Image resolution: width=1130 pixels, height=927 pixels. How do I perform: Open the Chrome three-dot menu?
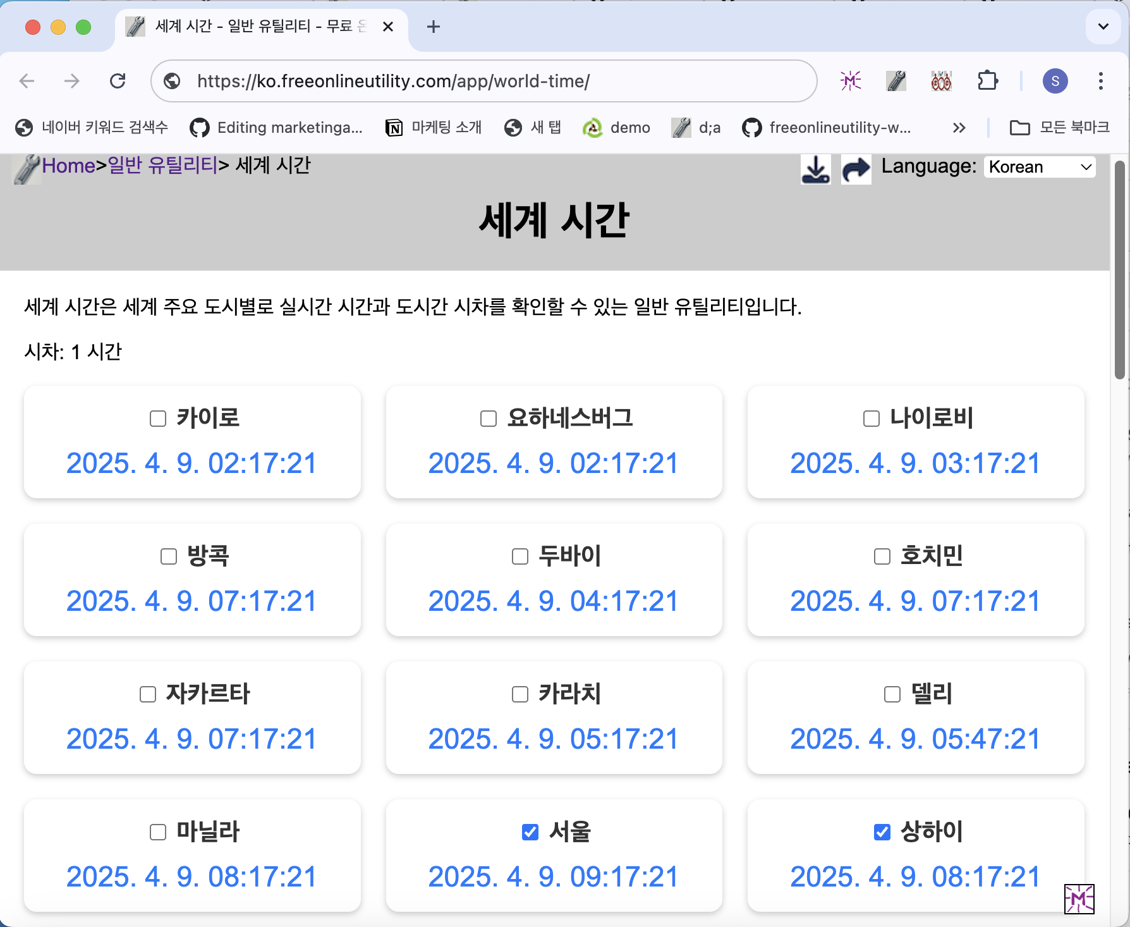click(x=1100, y=81)
